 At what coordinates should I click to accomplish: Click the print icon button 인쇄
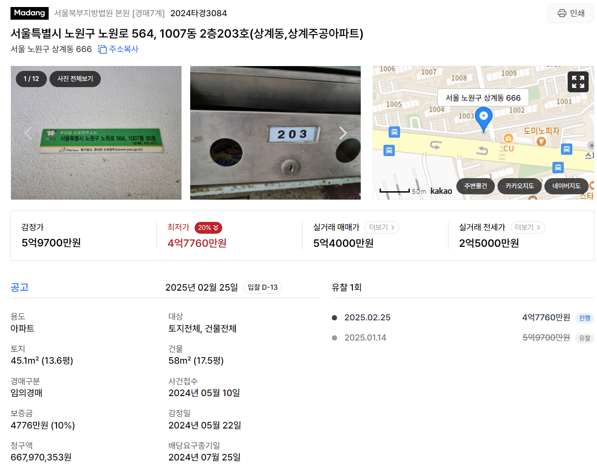tap(570, 13)
